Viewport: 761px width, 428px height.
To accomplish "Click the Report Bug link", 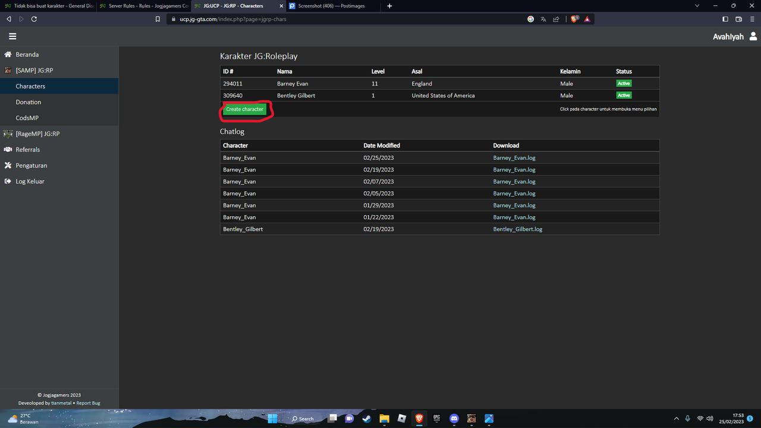I will (88, 403).
